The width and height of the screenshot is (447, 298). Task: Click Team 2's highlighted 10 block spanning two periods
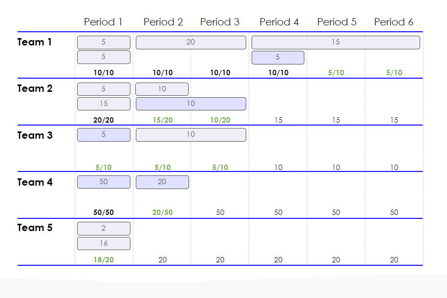191,104
